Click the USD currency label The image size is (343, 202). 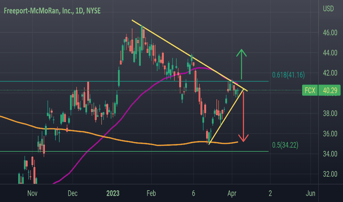tap(328, 9)
